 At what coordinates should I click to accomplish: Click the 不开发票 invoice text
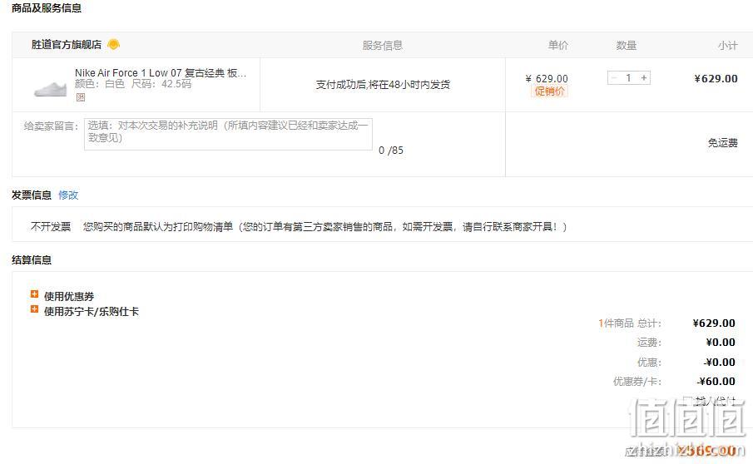point(51,226)
